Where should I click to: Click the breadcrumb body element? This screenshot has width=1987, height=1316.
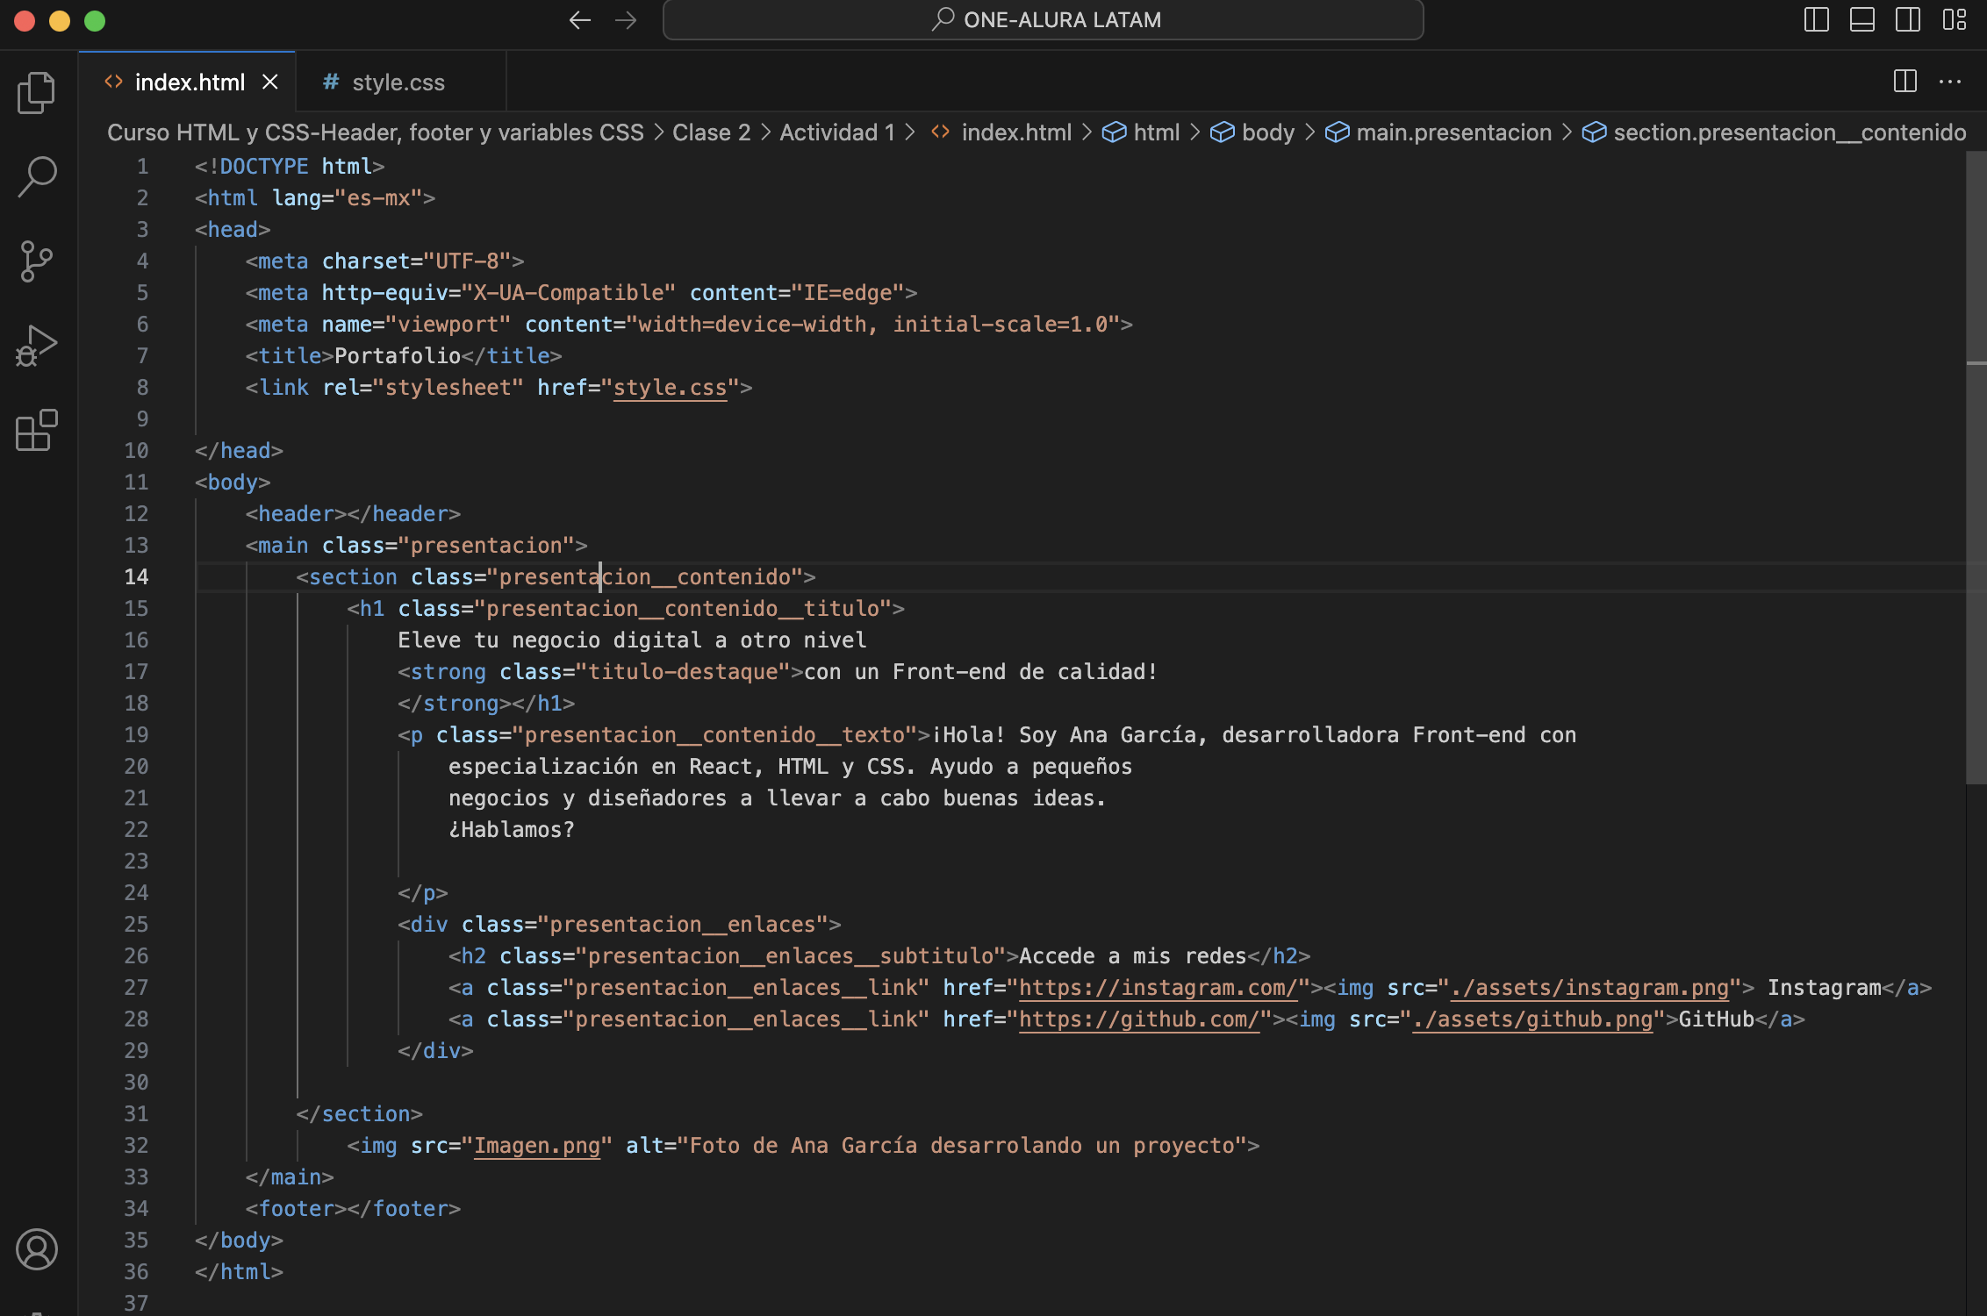[x=1266, y=131]
